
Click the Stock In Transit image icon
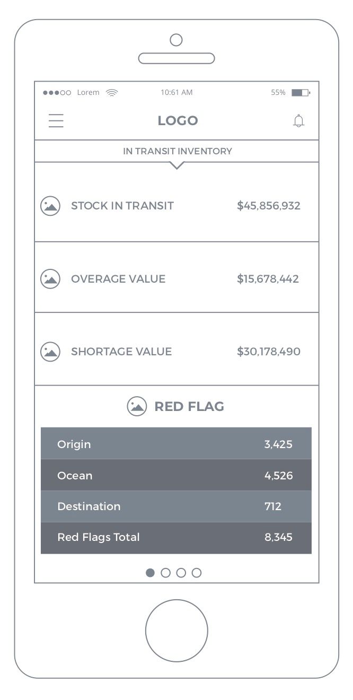point(50,206)
